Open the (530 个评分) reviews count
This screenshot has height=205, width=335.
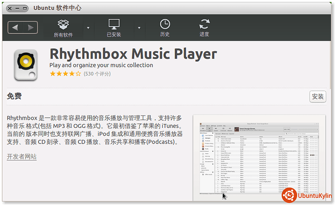97,74
